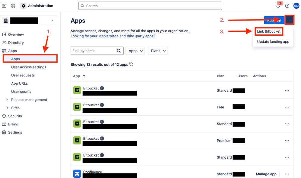Click the Confluence app logo
Viewport: 301px width, 178px height.
tap(77, 174)
